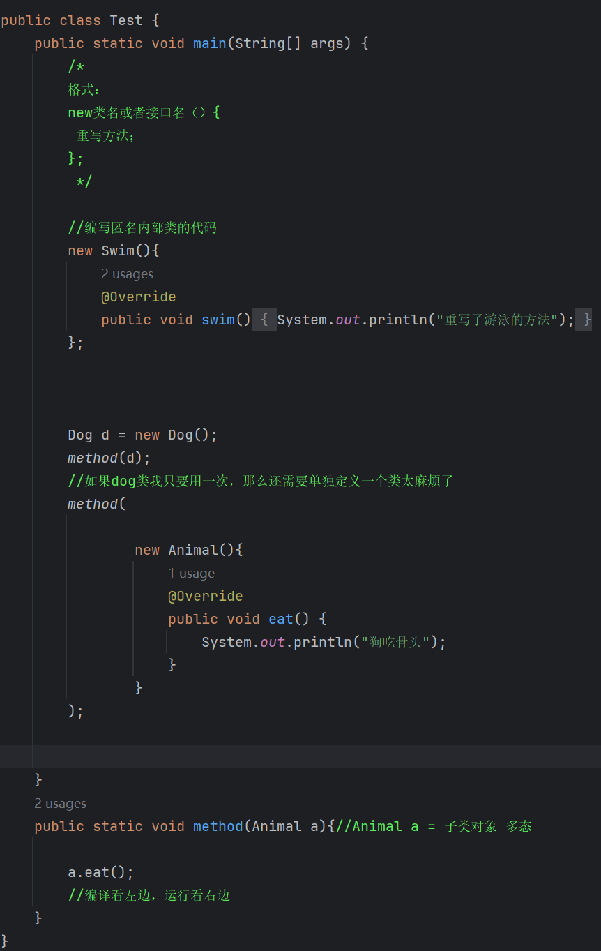Click the @Override annotation above eat()
This screenshot has width=601, height=951.
[x=205, y=597]
